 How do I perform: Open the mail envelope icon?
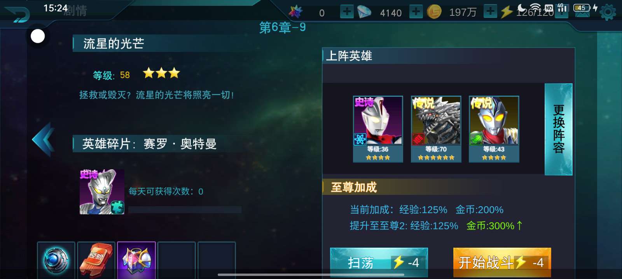point(582,12)
